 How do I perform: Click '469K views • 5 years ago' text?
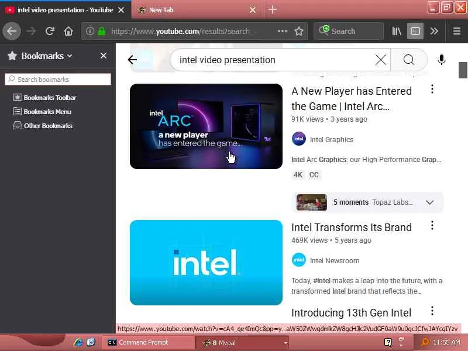point(331,240)
